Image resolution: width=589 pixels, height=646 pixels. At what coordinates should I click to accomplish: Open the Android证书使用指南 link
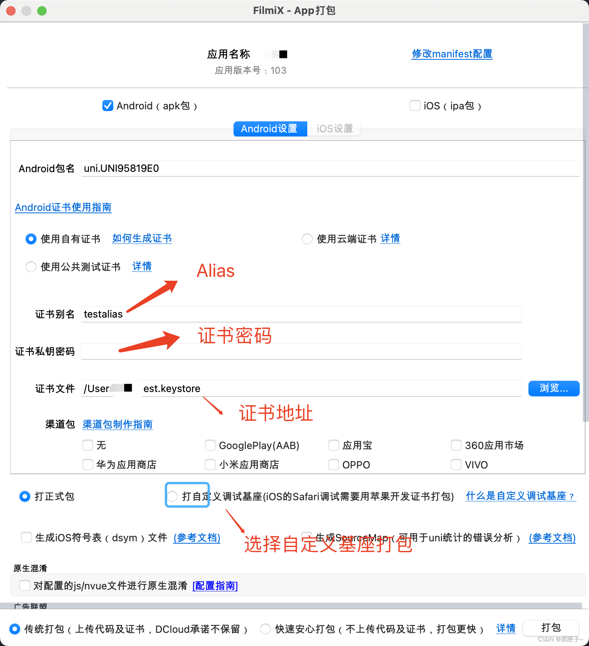tap(63, 207)
